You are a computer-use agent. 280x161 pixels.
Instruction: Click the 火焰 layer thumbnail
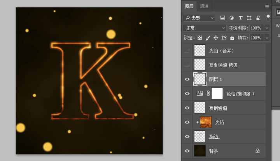tap(205, 122)
